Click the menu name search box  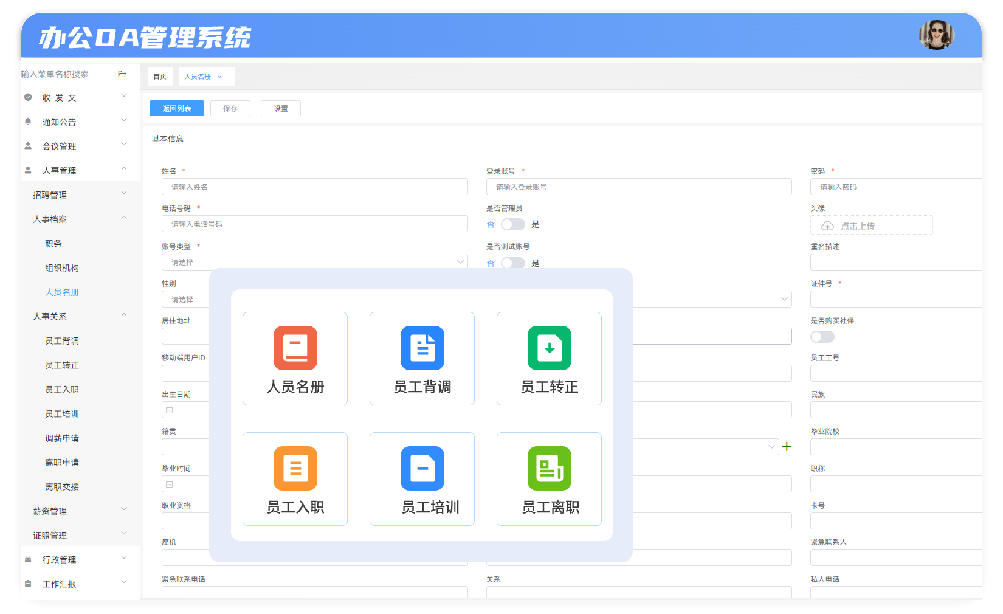(x=66, y=74)
